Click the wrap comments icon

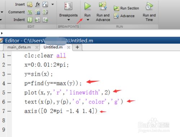45,12
